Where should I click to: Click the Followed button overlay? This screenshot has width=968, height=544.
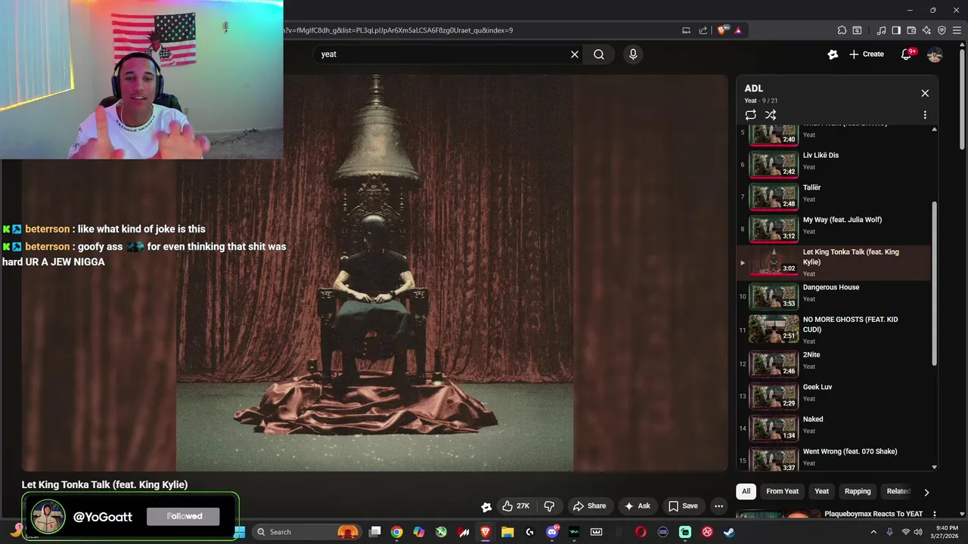point(185,516)
